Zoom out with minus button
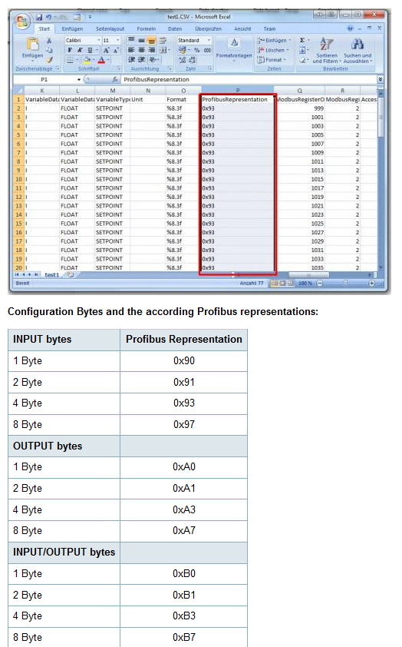The image size is (402, 647). coord(320,284)
